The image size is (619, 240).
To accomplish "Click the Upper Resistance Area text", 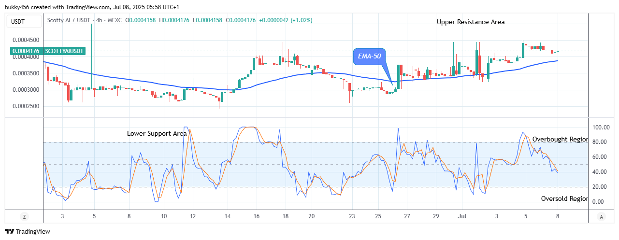I will [x=471, y=22].
